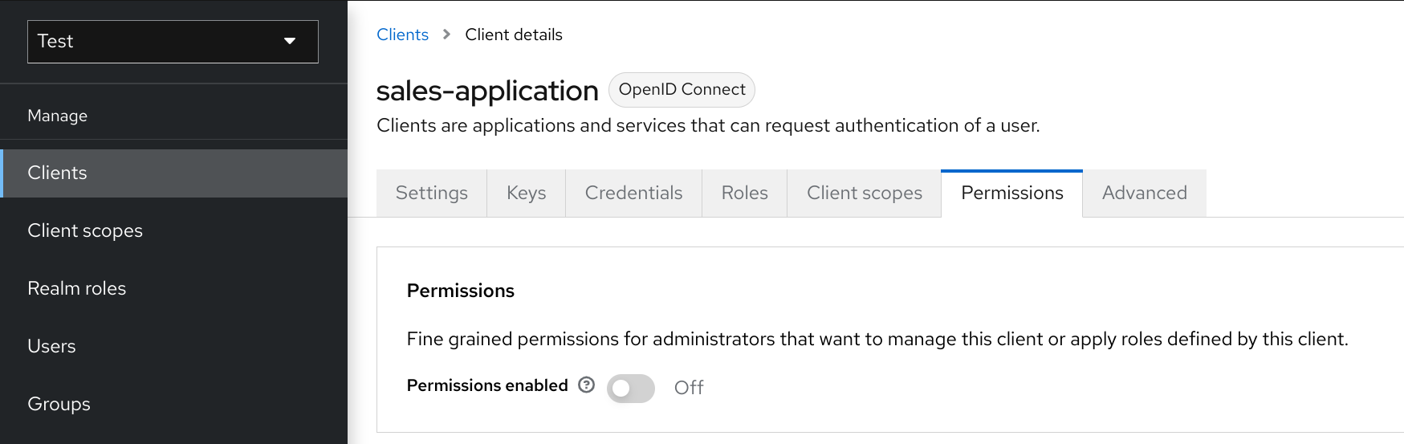This screenshot has height=444, width=1404.
Task: Click the Clients breadcrumb link
Action: (402, 35)
